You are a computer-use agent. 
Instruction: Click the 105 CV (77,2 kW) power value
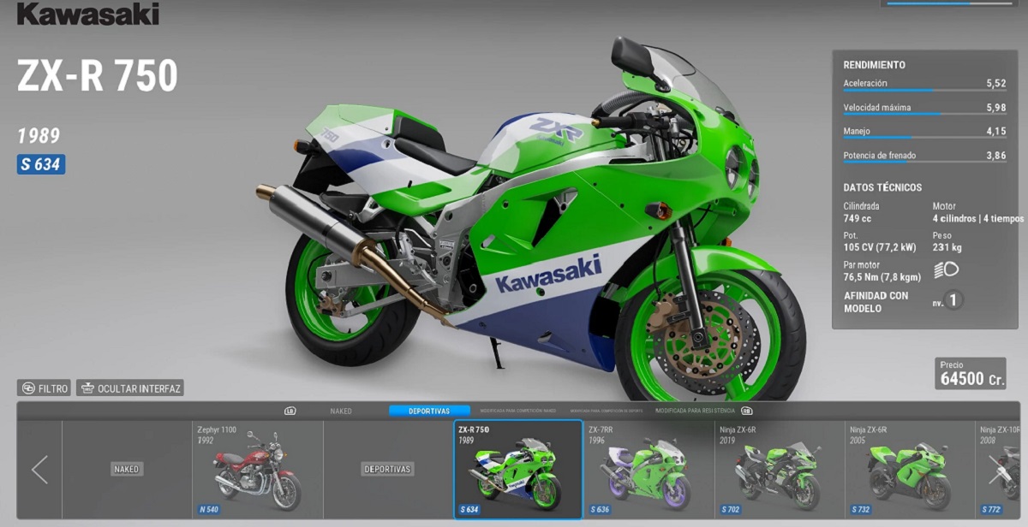879,246
